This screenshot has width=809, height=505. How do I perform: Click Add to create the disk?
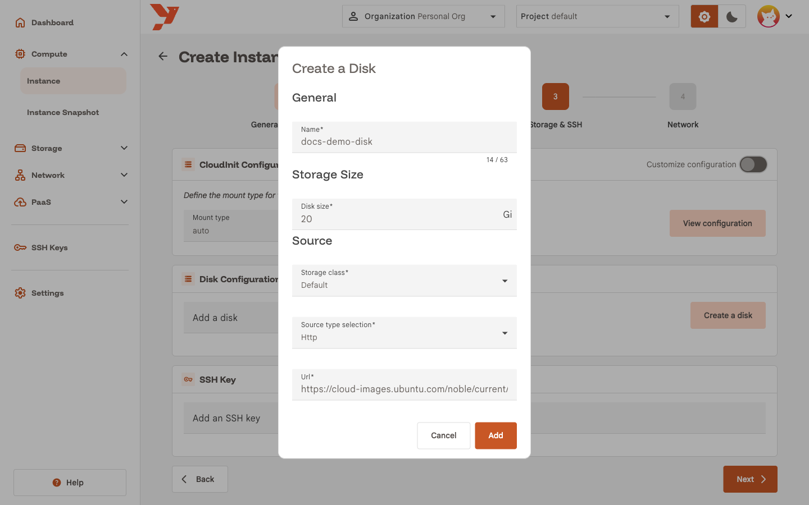click(x=496, y=435)
